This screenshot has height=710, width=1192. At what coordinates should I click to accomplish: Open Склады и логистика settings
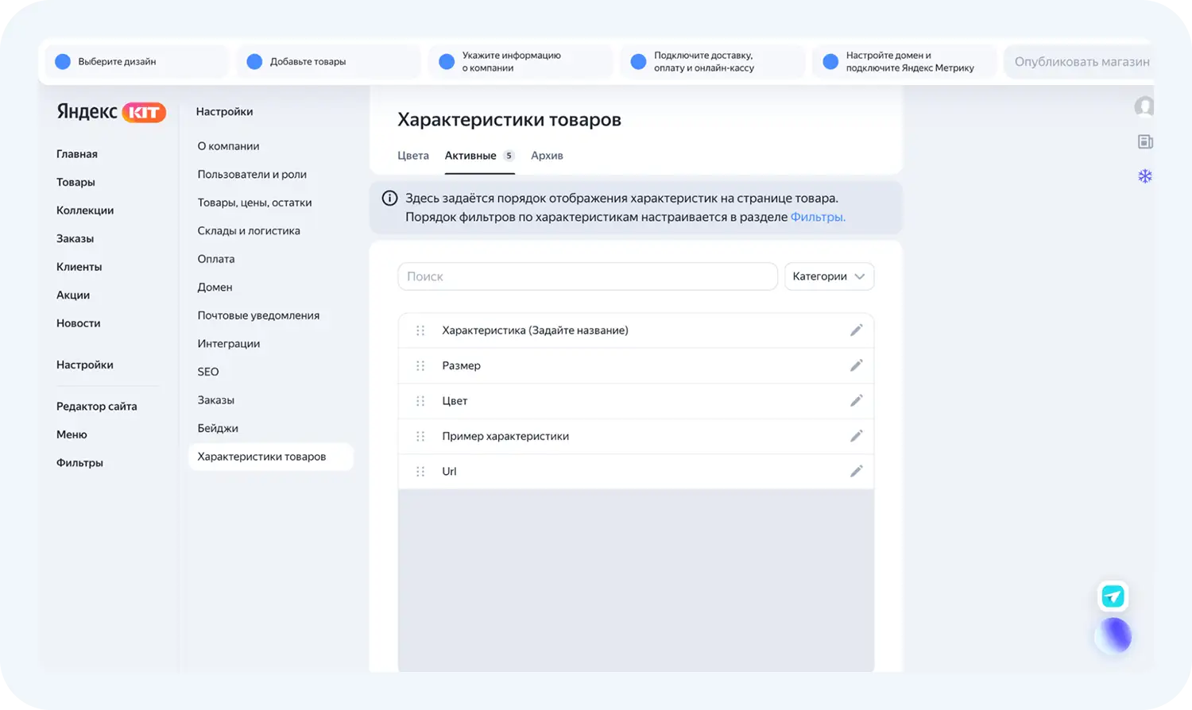(x=249, y=230)
